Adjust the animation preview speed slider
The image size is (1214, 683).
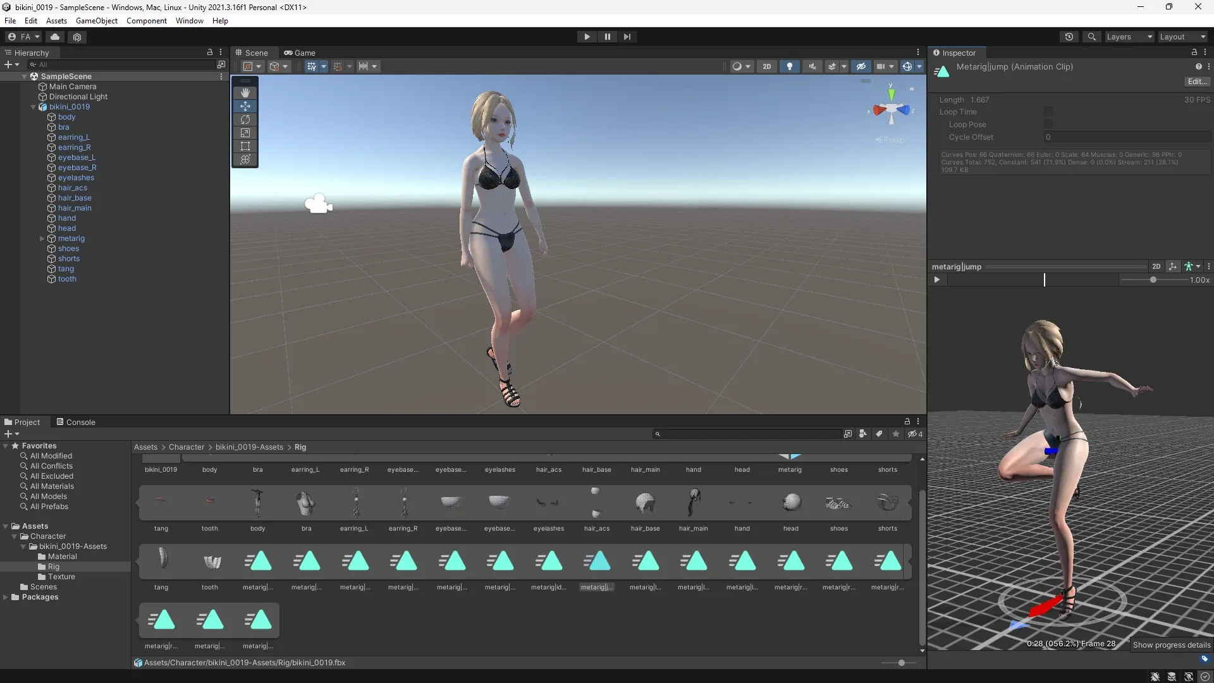pyautogui.click(x=1155, y=280)
